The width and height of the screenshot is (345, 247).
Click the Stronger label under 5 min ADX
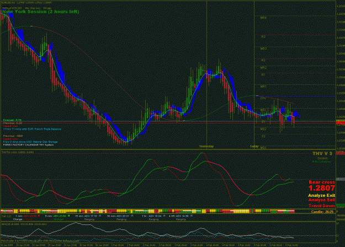pos(59,219)
